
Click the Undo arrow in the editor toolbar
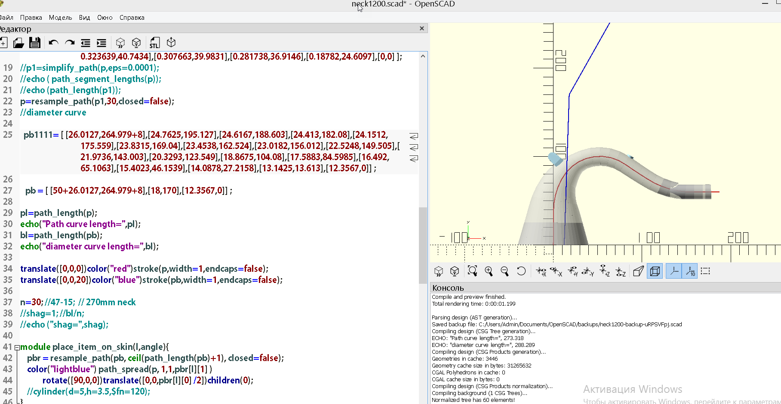[53, 43]
